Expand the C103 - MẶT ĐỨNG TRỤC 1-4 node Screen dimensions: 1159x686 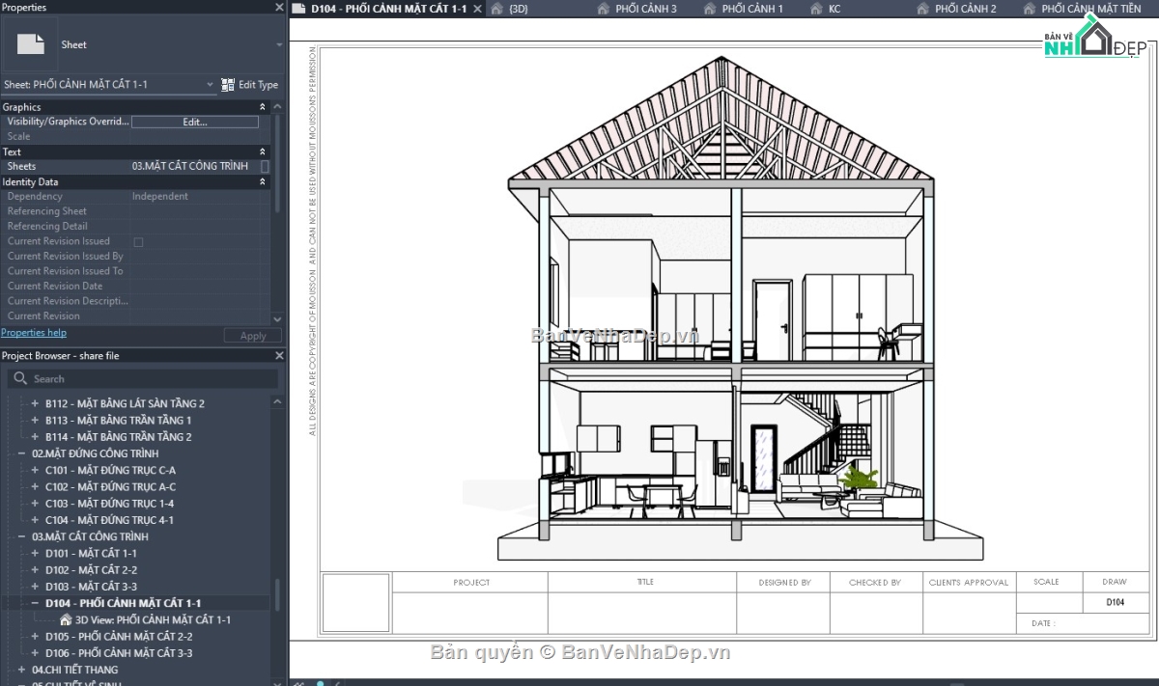click(x=36, y=503)
